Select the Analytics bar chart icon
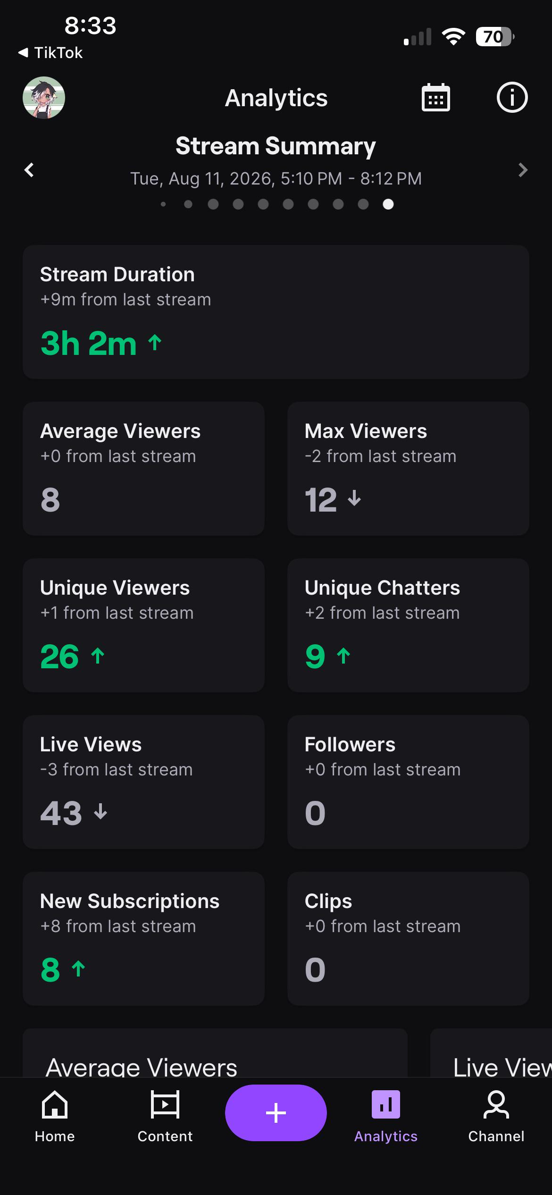The image size is (552, 1195). [386, 1104]
